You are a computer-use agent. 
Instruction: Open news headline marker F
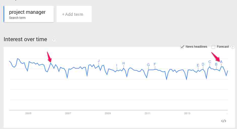(155, 64)
